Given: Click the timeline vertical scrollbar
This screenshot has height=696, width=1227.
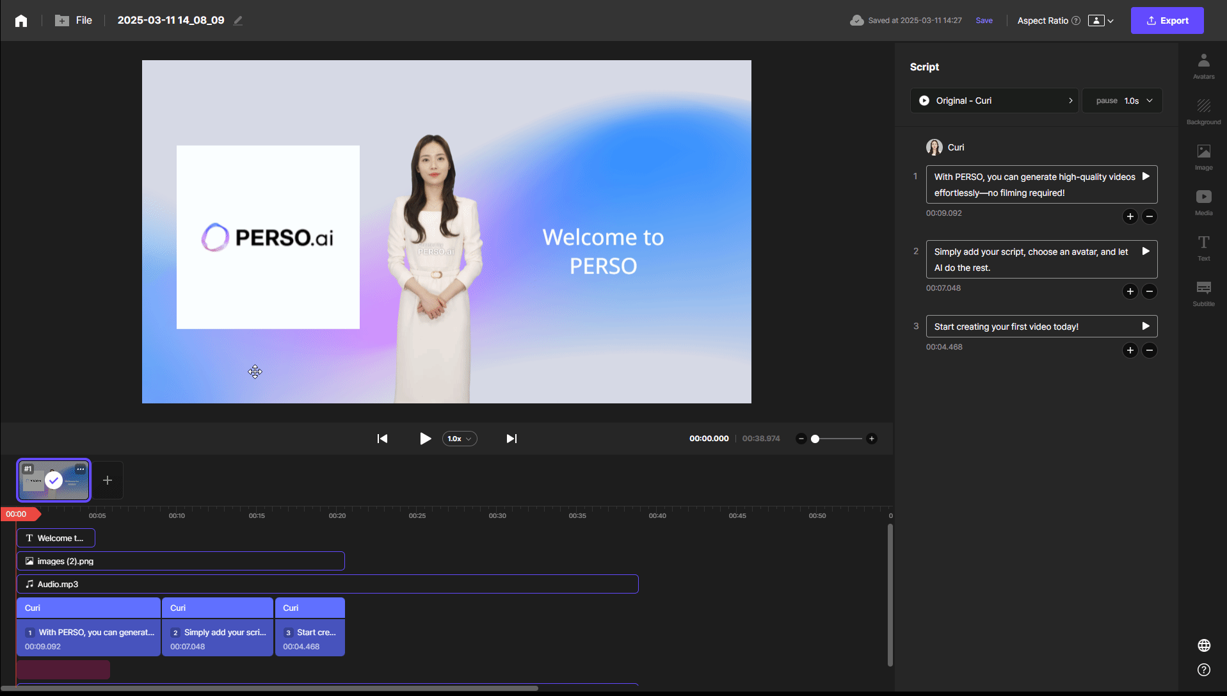Looking at the screenshot, I should pyautogui.click(x=890, y=595).
